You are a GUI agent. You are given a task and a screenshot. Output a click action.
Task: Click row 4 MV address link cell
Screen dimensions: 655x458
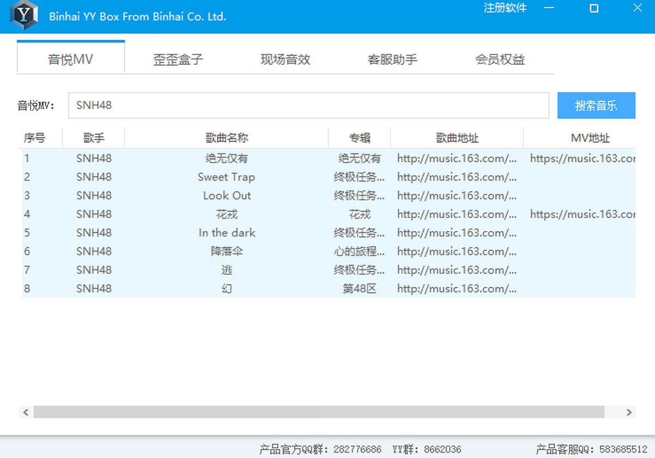[582, 214]
